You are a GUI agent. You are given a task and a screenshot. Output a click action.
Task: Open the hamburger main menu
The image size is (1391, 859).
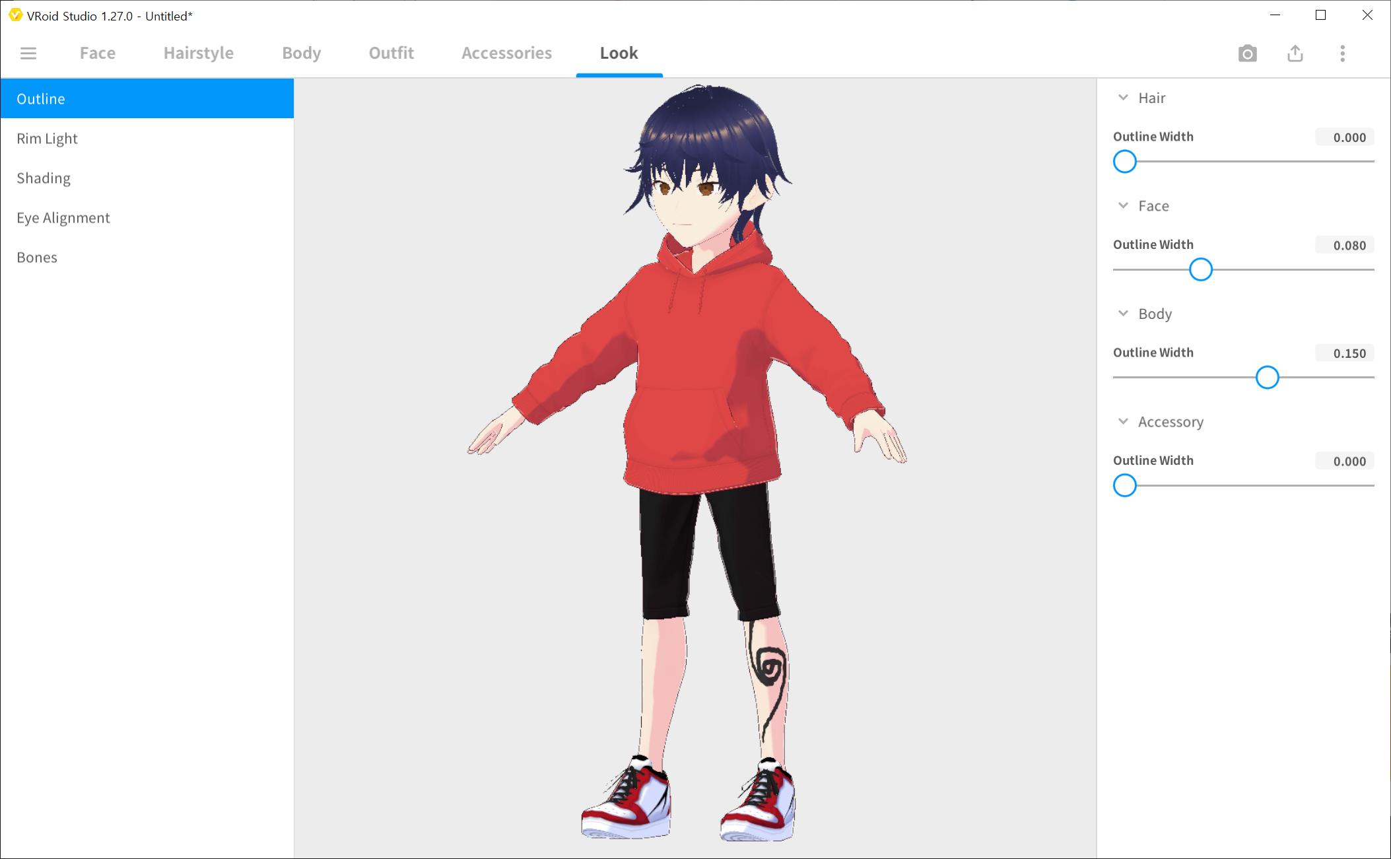click(x=28, y=53)
